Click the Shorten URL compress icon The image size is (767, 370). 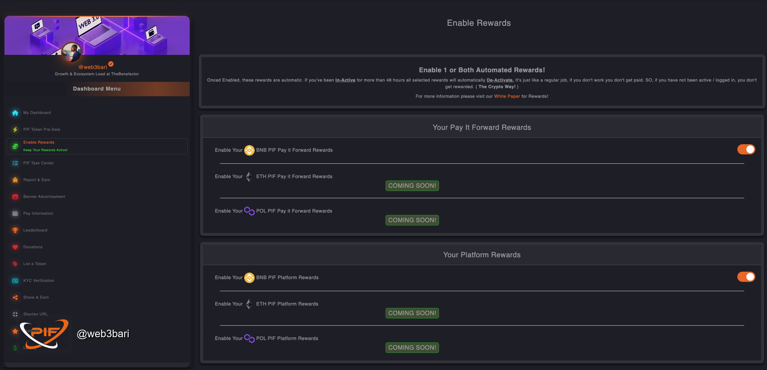pos(15,314)
